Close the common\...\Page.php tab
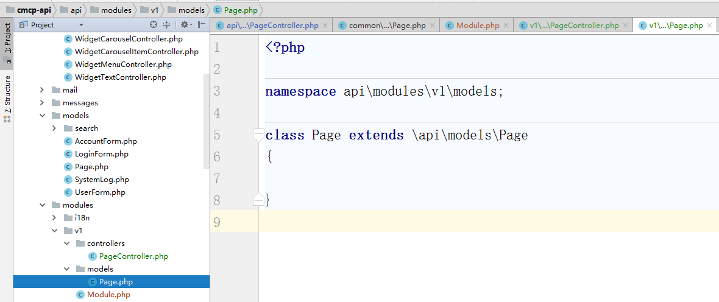Viewport: 719px width, 302px height. [x=433, y=26]
